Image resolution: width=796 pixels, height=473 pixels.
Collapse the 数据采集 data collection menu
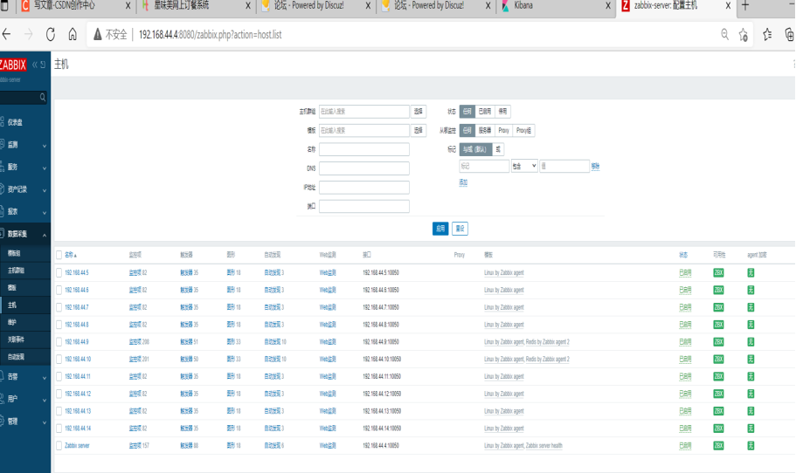click(24, 234)
